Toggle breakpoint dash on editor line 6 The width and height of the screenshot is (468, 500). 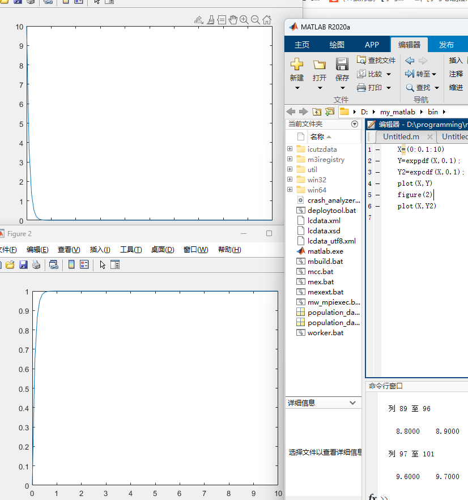pos(378,206)
